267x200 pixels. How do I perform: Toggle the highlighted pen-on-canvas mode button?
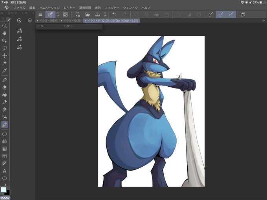coord(50,15)
